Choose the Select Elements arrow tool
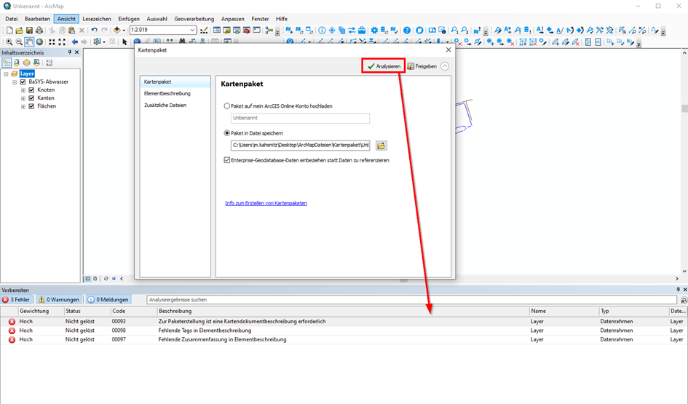Screen dimensions: 688x404 coord(124,42)
